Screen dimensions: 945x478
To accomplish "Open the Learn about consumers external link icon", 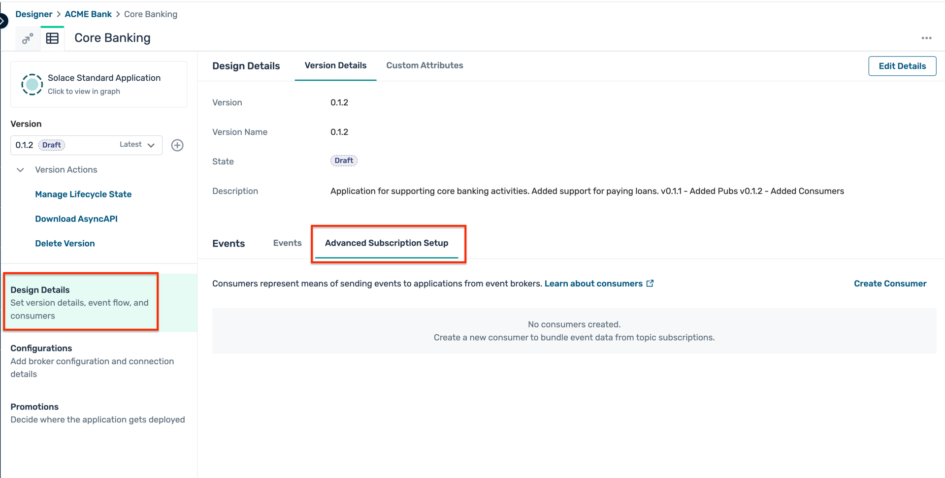I will point(650,283).
